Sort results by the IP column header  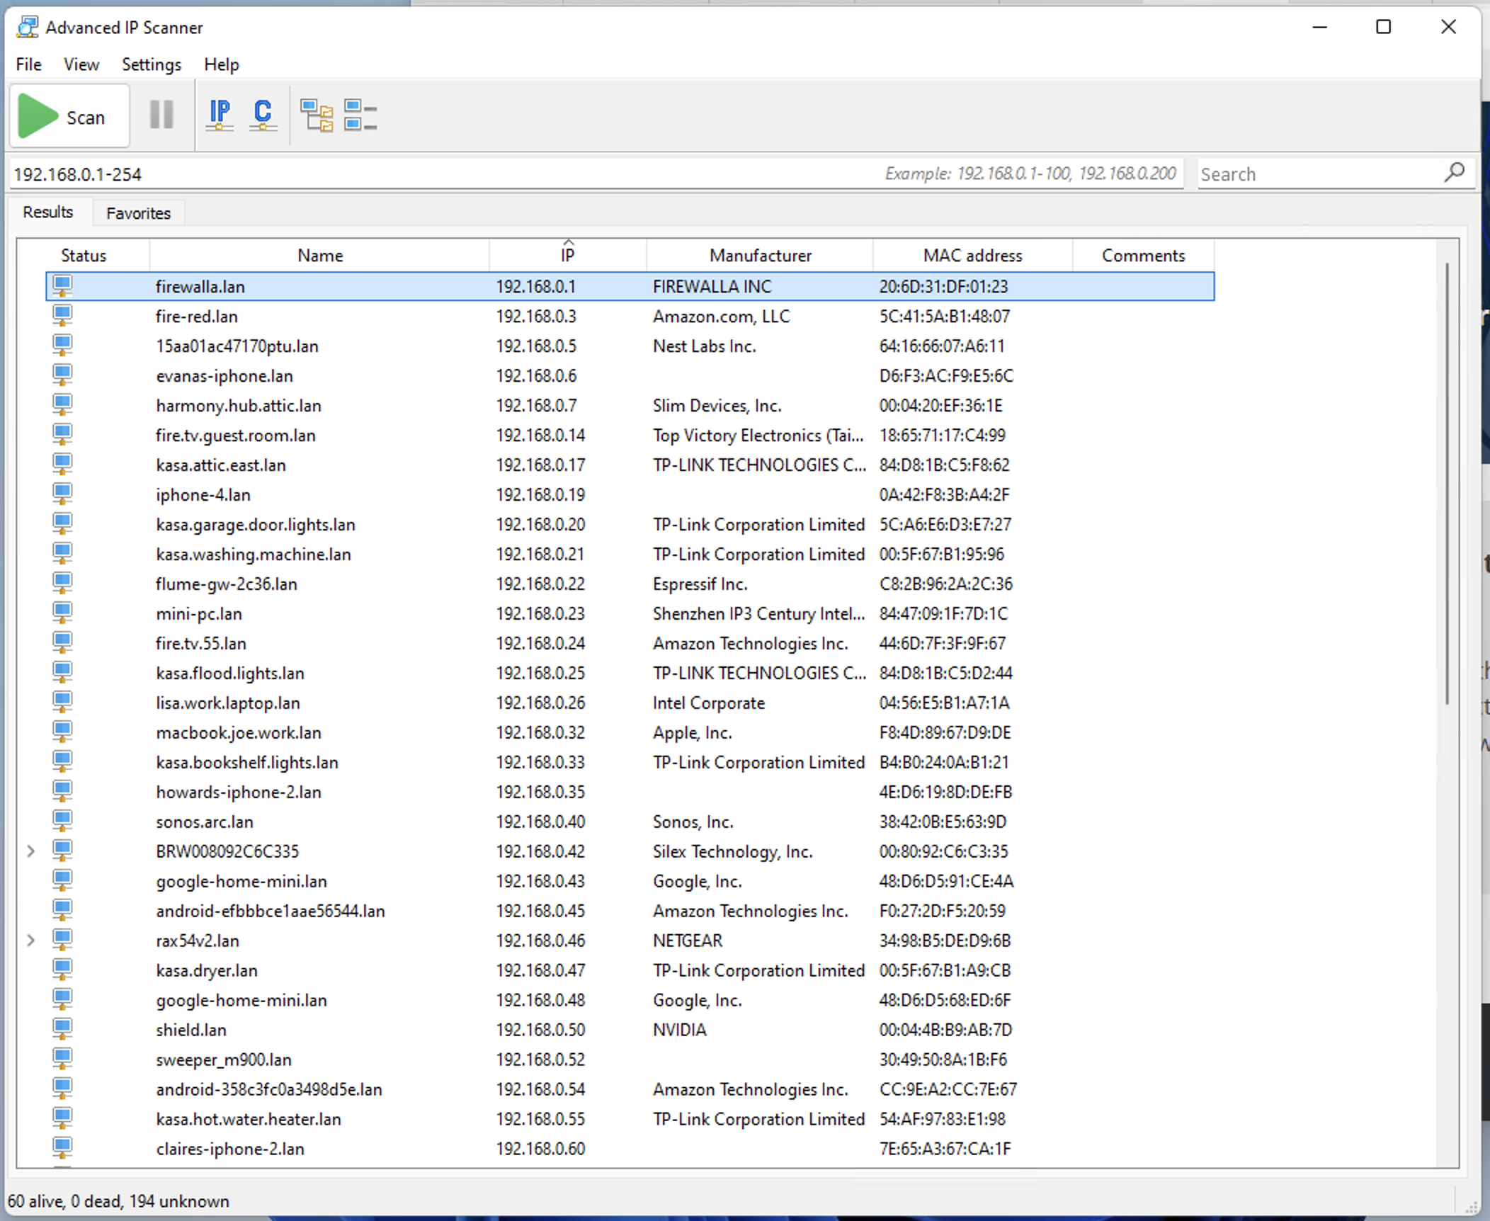click(567, 255)
